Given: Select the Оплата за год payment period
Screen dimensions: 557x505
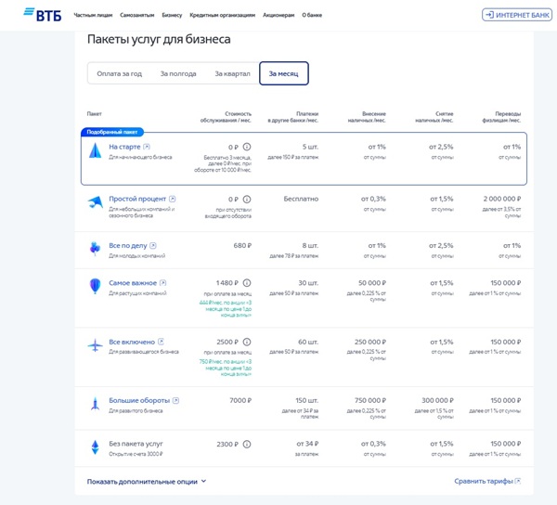Looking at the screenshot, I should pos(120,73).
